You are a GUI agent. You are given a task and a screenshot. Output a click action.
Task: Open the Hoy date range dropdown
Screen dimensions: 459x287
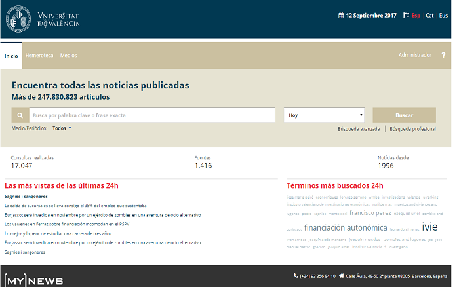tap(324, 115)
